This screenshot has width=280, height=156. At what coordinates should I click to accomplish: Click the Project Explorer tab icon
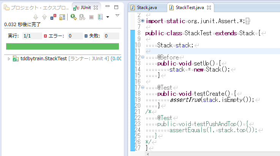6,8
